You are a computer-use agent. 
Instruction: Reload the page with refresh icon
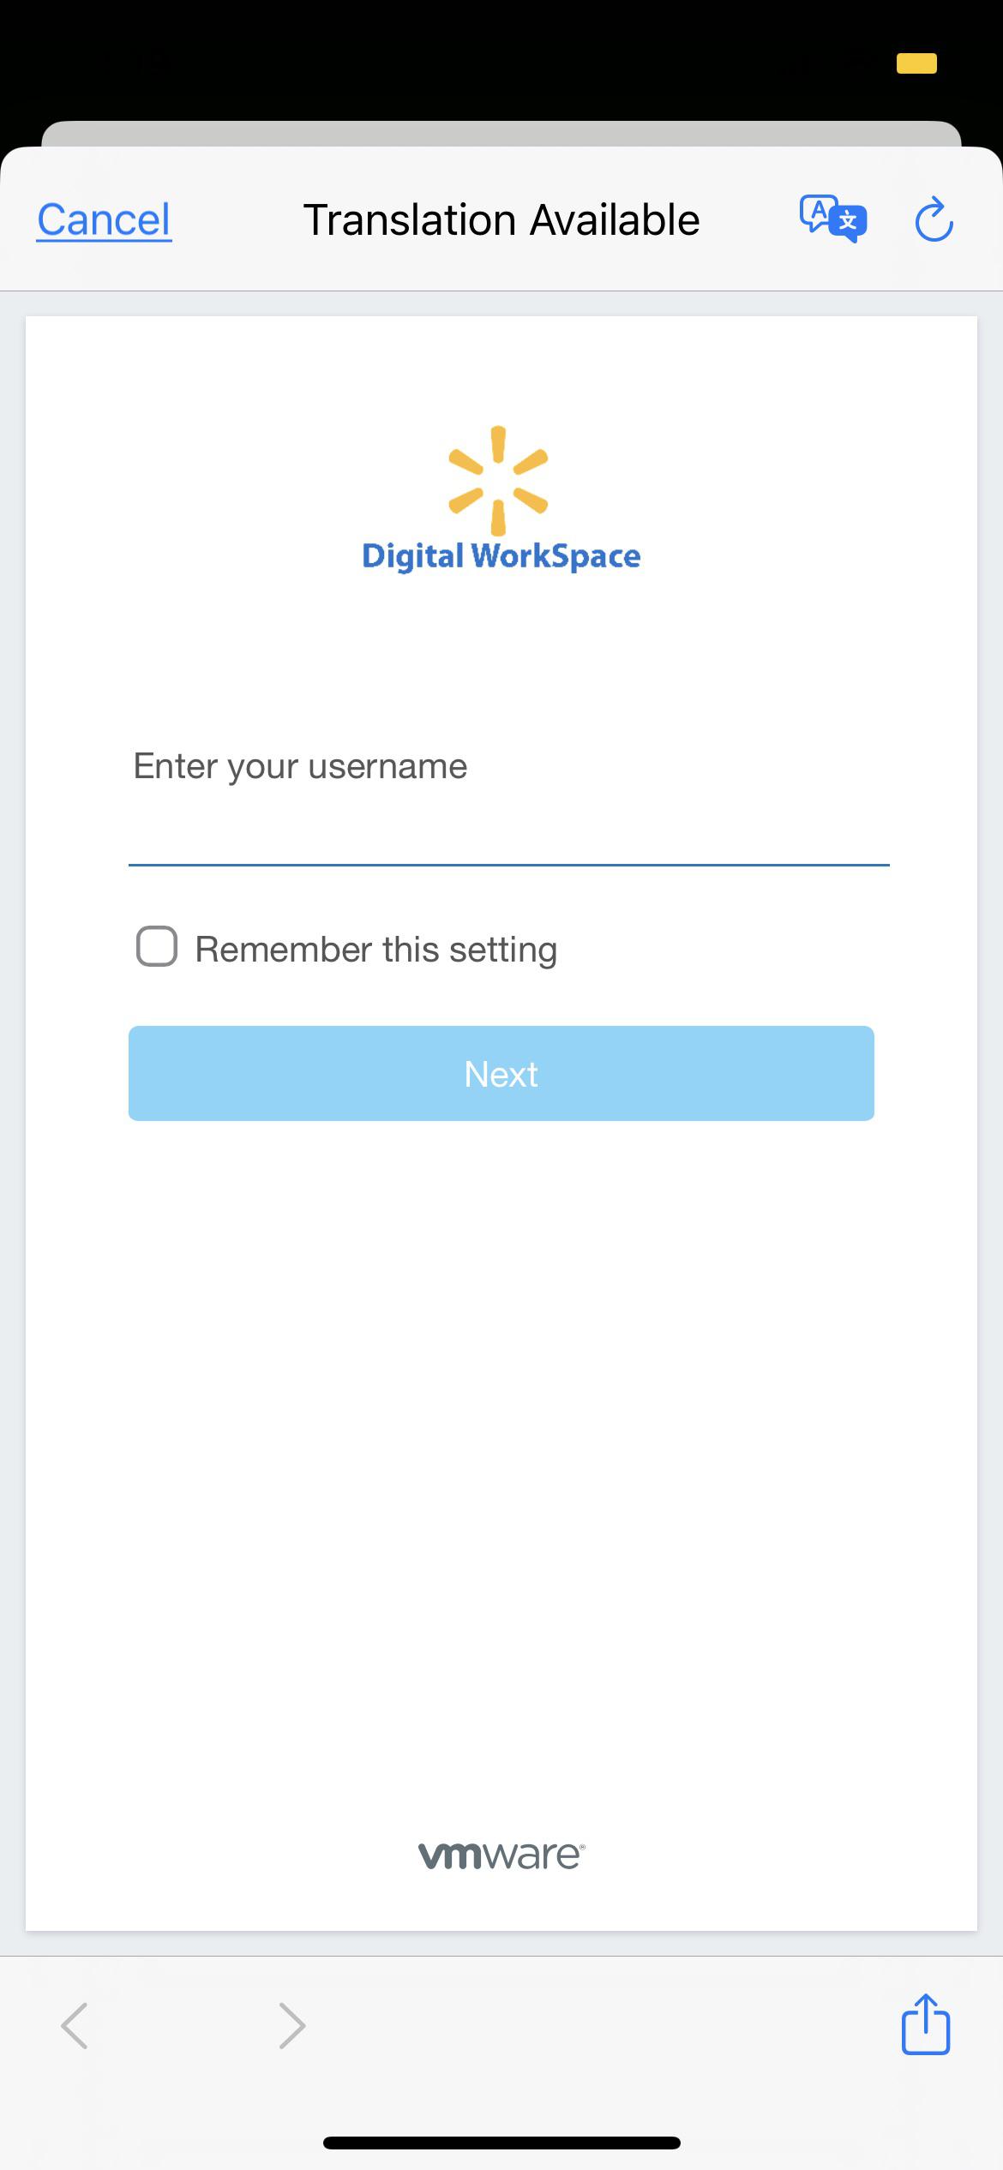[934, 220]
